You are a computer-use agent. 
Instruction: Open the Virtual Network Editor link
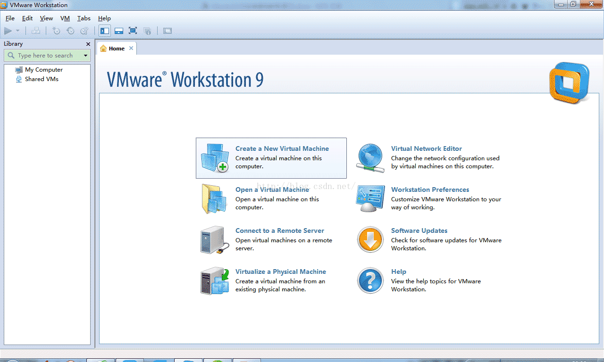427,148
